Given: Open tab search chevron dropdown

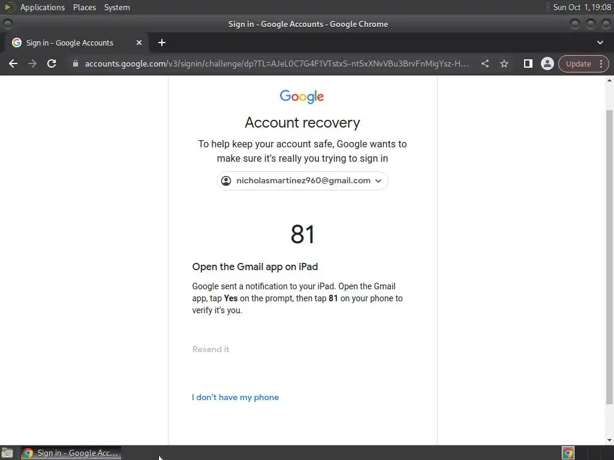Looking at the screenshot, I should [600, 43].
